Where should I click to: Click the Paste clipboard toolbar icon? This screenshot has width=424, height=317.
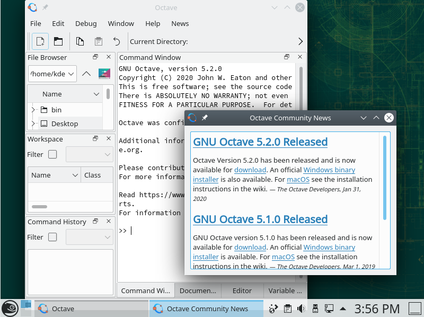tap(98, 41)
